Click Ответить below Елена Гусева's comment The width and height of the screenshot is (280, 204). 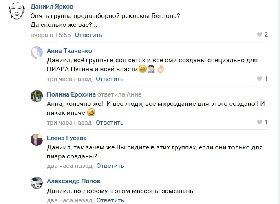(x=110, y=166)
